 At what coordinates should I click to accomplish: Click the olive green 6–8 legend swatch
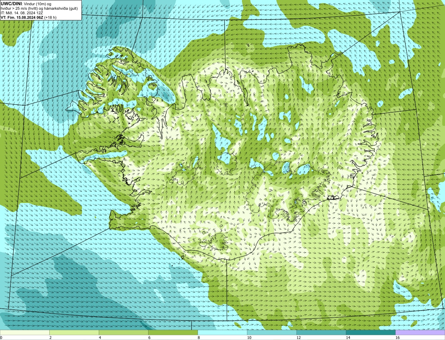pos(173,333)
